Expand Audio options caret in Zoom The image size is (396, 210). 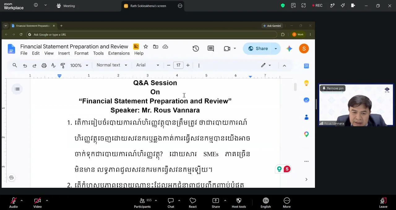click(21, 200)
